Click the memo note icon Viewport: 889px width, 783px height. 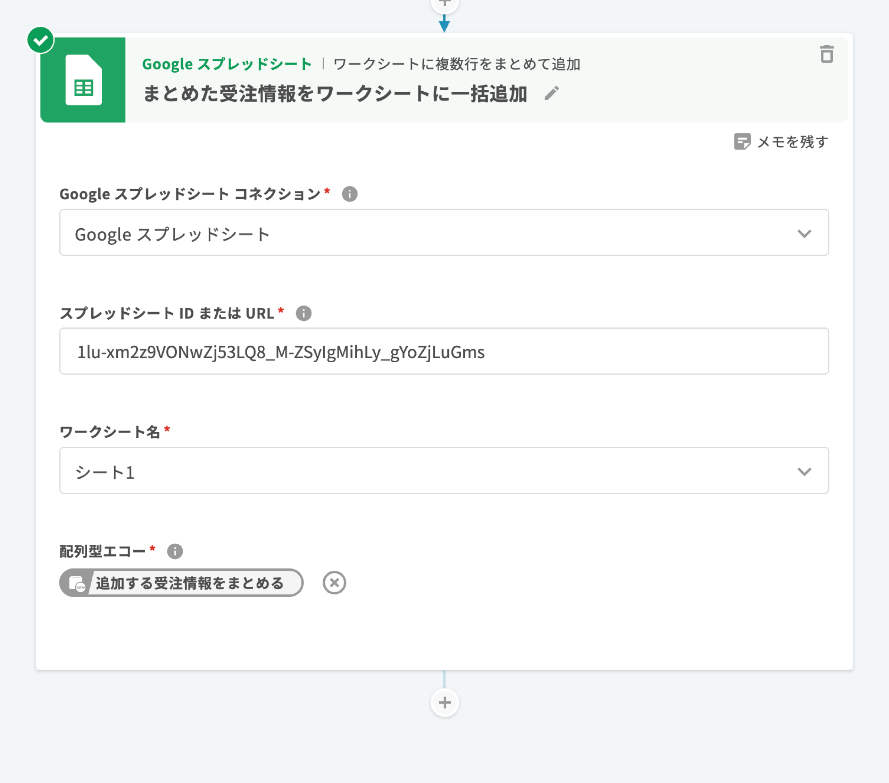742,142
